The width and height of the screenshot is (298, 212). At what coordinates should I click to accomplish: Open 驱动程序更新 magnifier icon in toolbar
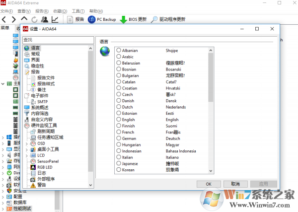pyautogui.click(x=154, y=19)
